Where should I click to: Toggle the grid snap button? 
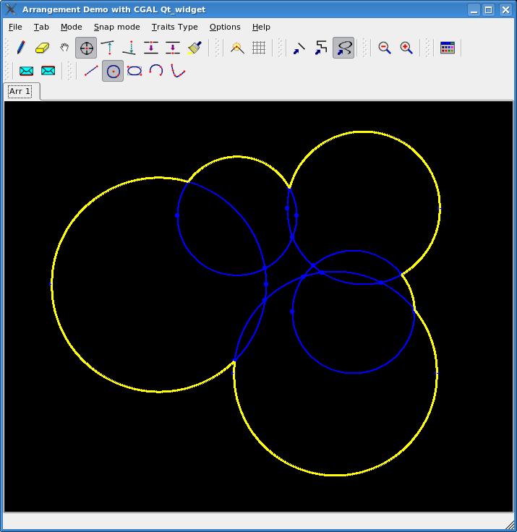pyautogui.click(x=259, y=48)
